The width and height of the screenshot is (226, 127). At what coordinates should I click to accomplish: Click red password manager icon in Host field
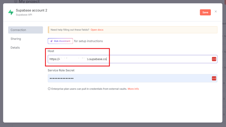pos(214,59)
